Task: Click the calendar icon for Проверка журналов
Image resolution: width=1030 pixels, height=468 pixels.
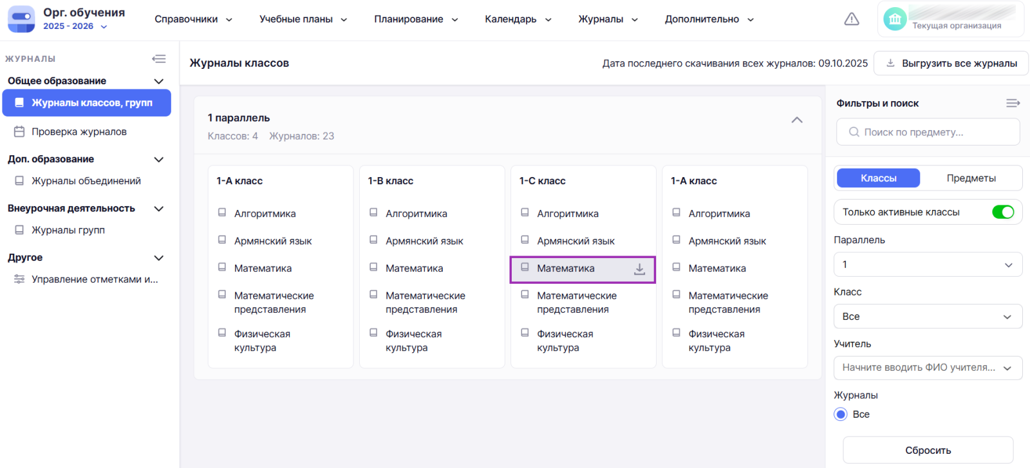Action: point(19,131)
